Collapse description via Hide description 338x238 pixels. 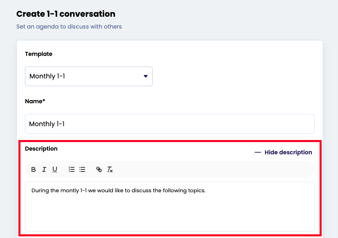coord(288,152)
